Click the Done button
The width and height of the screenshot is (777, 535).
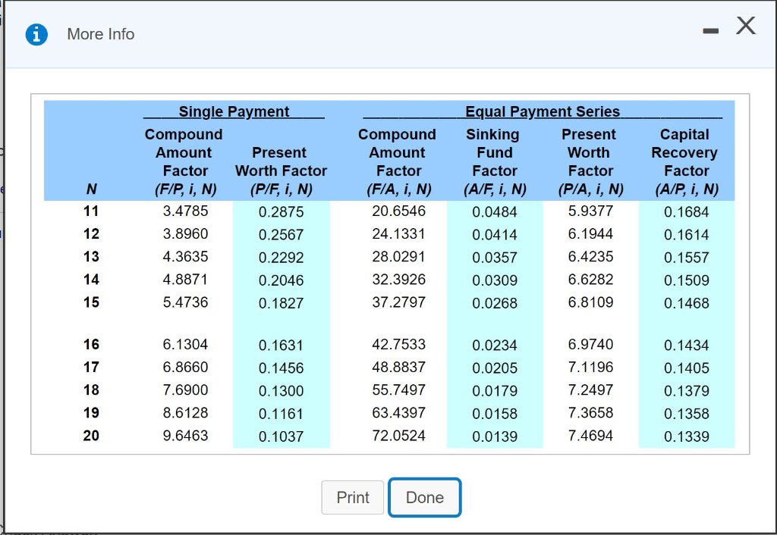pos(424,497)
